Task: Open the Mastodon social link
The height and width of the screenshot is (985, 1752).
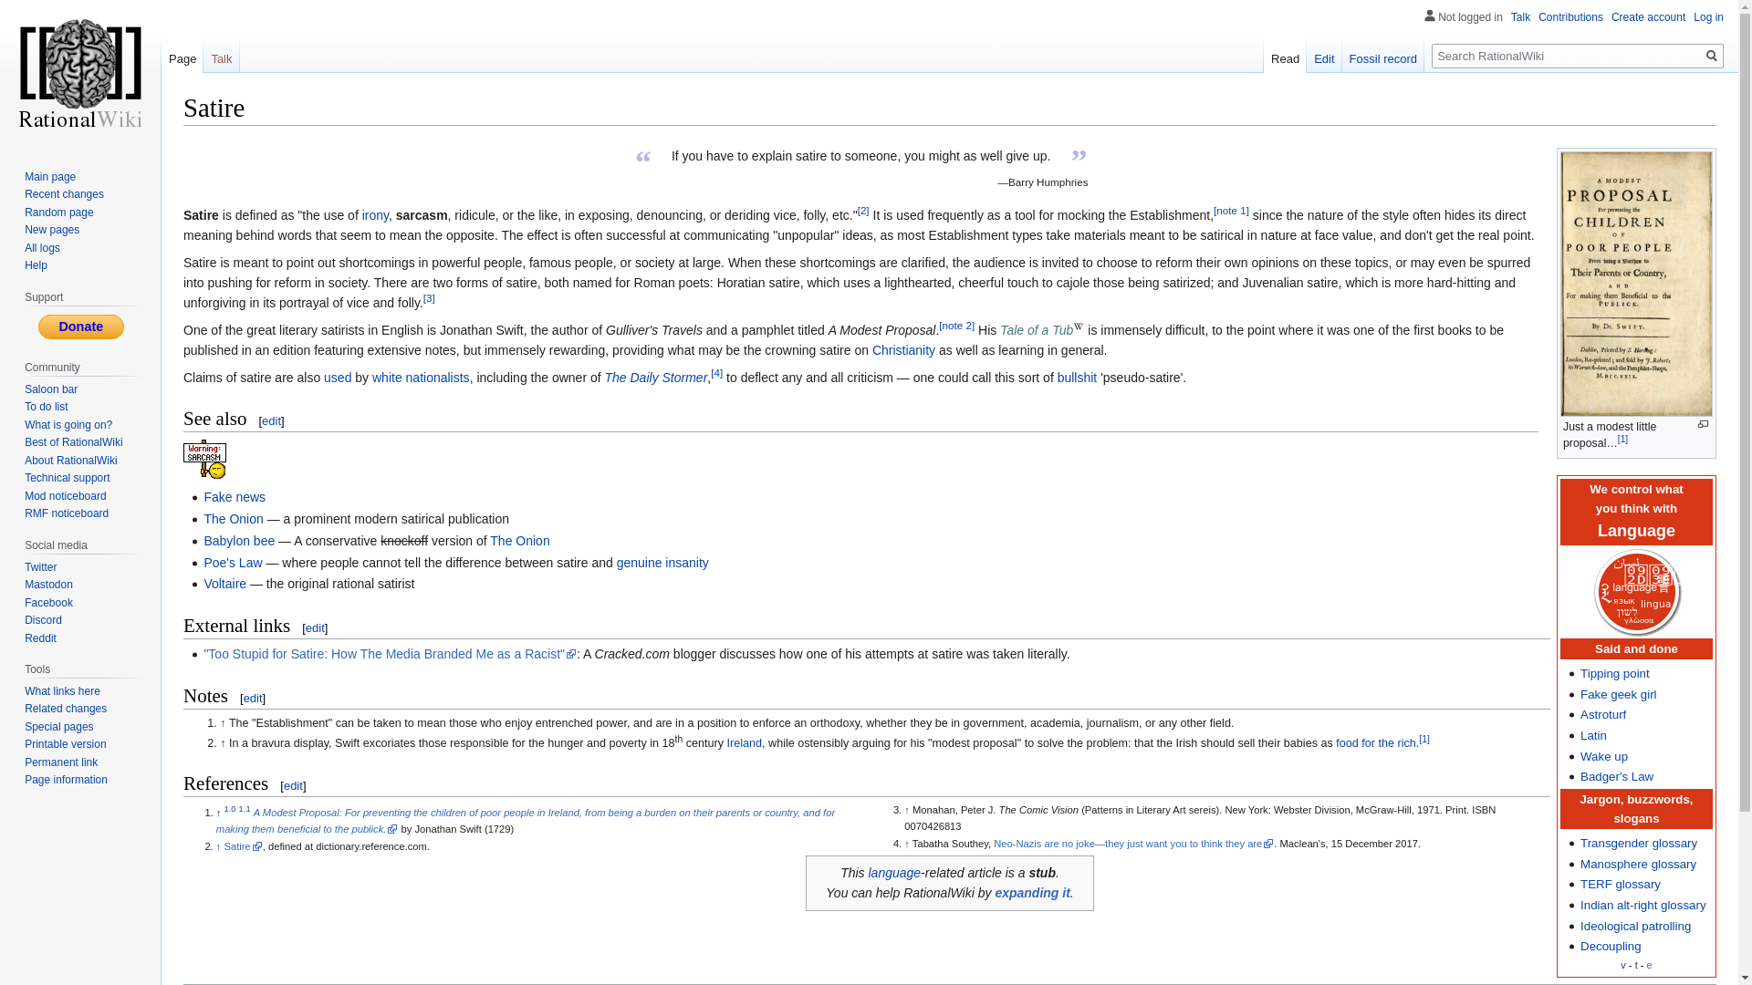Action: tap(48, 585)
